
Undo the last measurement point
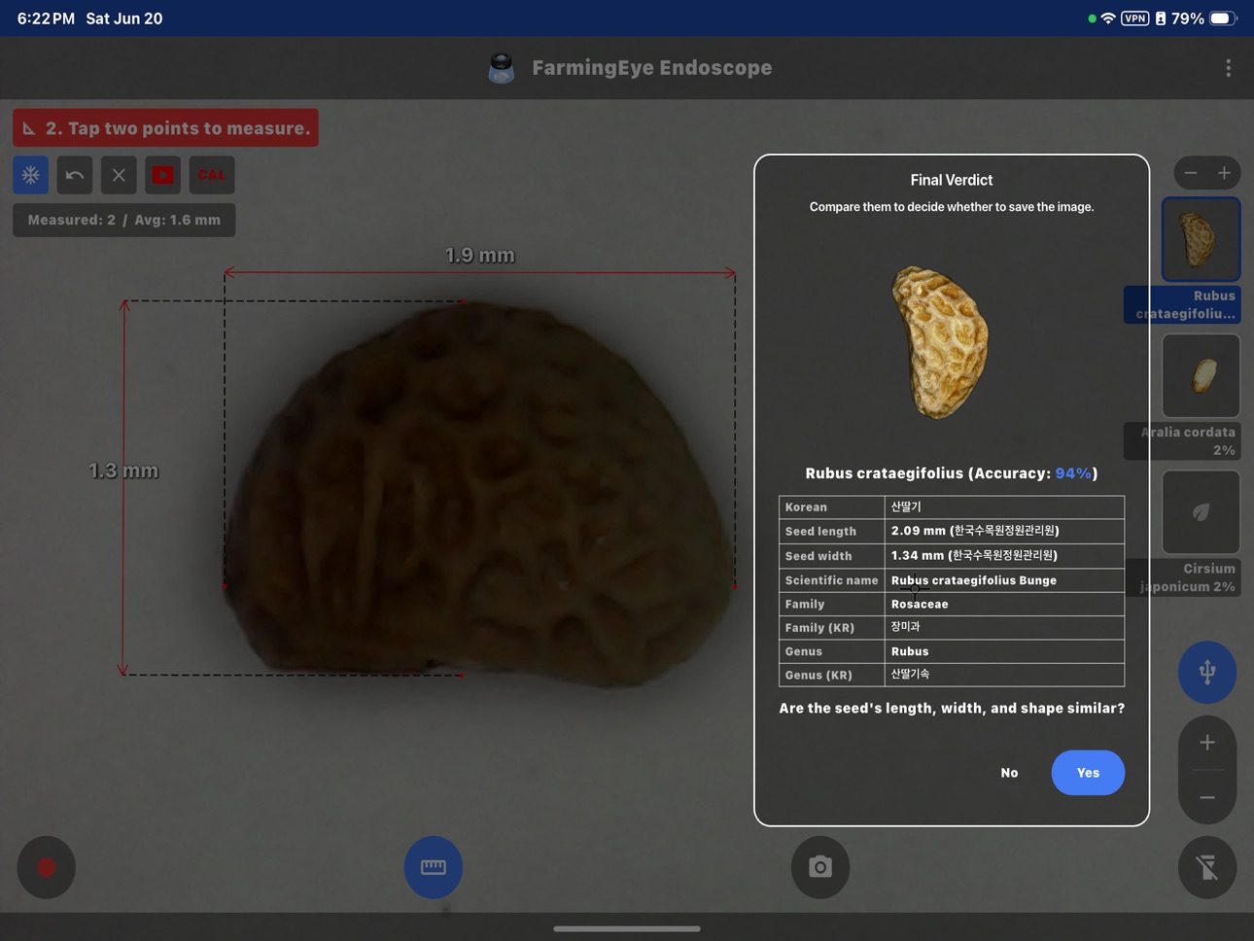coord(75,175)
